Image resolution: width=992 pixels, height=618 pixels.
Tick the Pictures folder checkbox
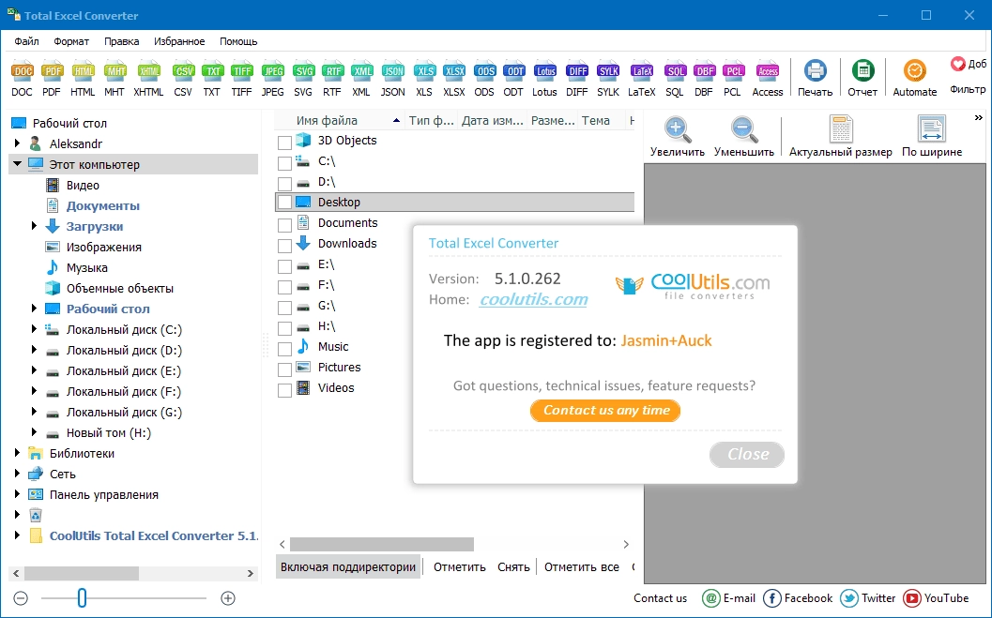point(284,369)
